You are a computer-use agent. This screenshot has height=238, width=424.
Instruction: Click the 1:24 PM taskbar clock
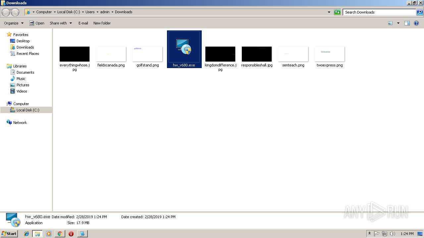tap(407, 234)
